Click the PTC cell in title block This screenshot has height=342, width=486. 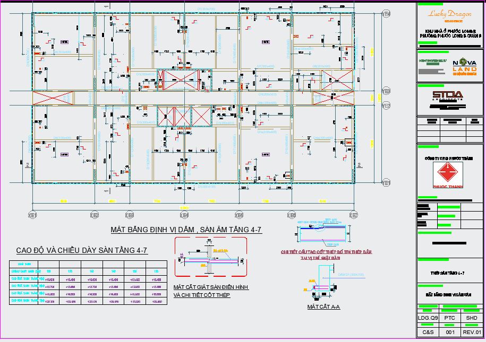click(449, 318)
